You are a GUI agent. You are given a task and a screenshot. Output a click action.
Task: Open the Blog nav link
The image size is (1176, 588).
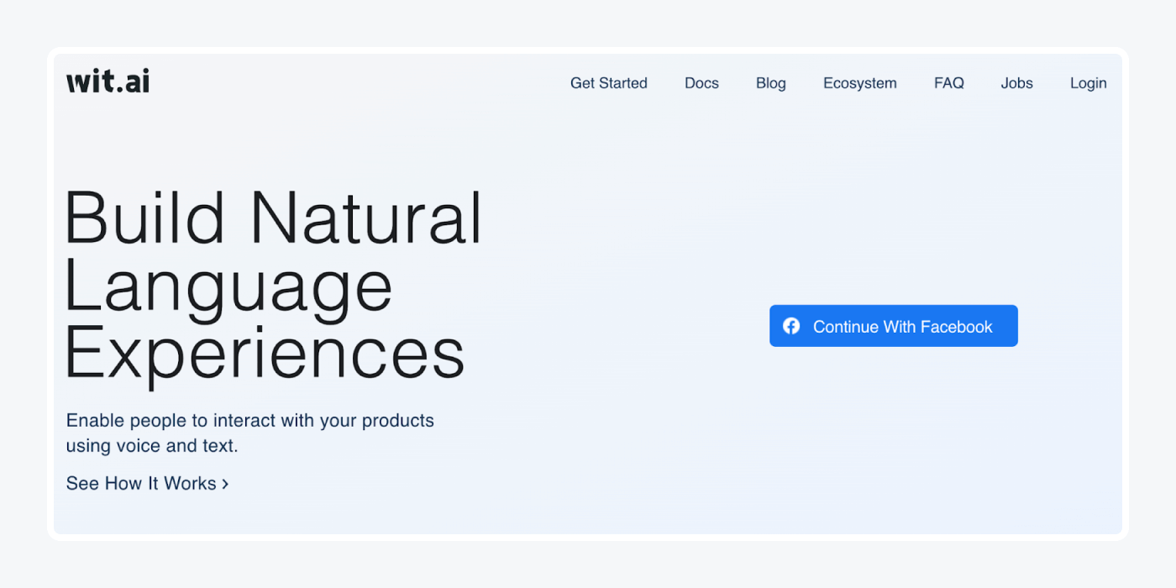coord(770,83)
